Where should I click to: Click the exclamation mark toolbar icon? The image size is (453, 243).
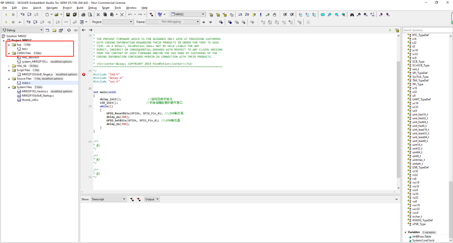260,14
